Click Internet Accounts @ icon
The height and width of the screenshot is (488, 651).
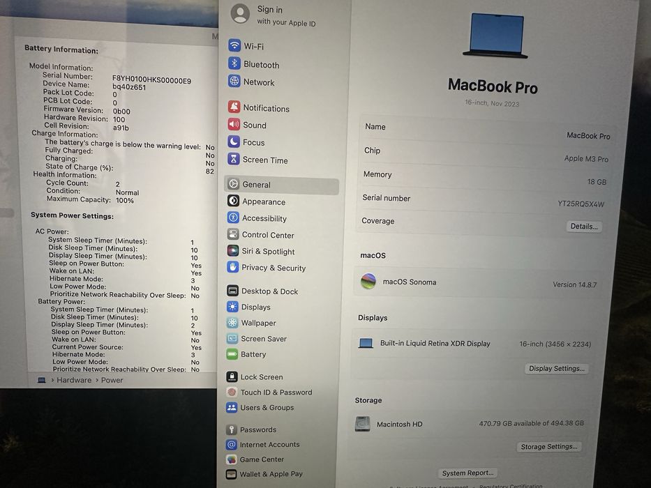tap(231, 445)
